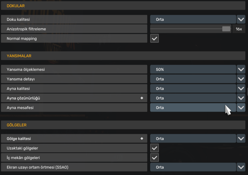This screenshot has width=248, height=175.
Task: Uncheck Uzaktaki gölgeler option
Action: 155,148
